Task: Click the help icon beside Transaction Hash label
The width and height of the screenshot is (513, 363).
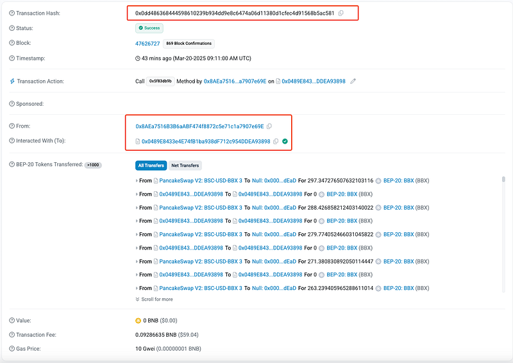Action: coord(12,13)
